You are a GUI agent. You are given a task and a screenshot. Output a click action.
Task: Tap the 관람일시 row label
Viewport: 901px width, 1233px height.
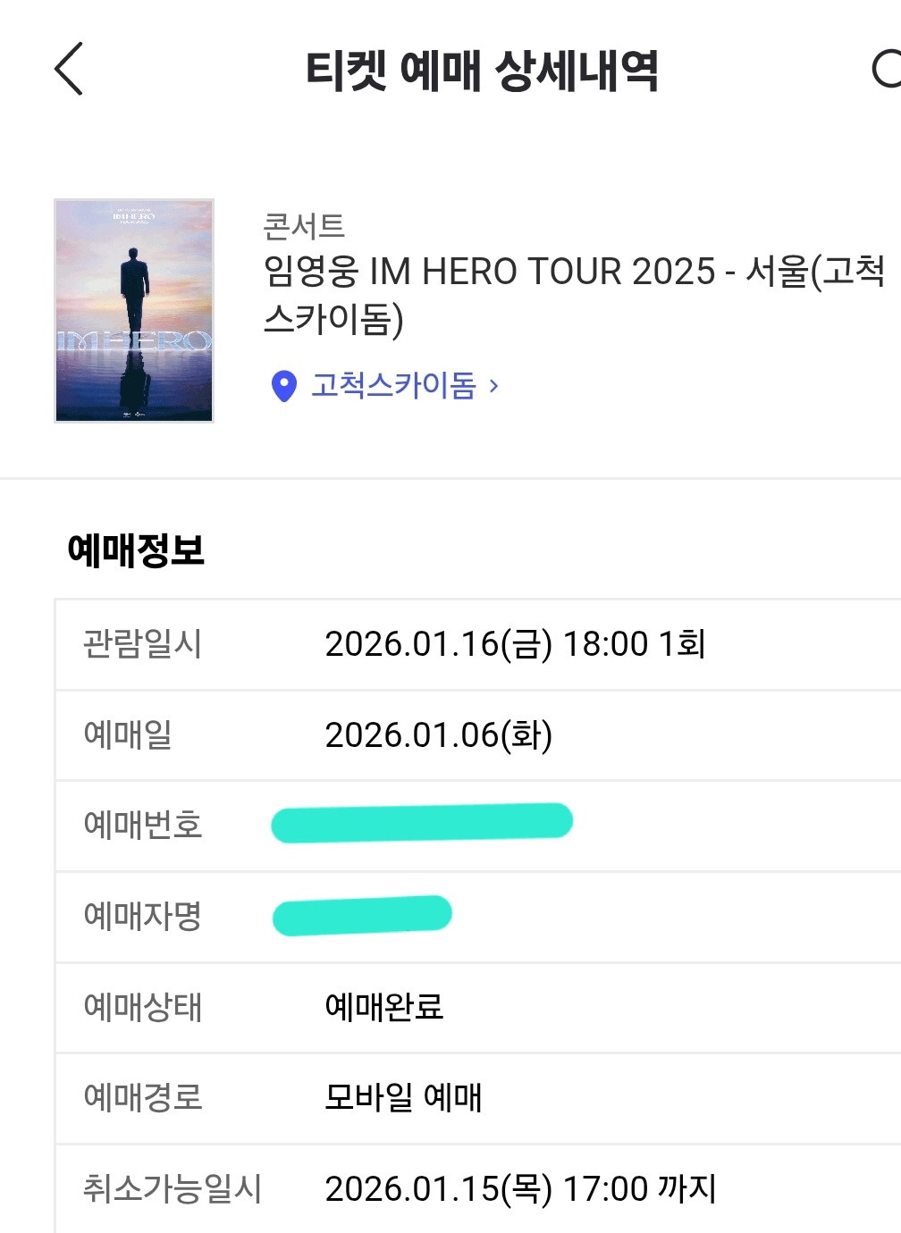click(x=142, y=644)
